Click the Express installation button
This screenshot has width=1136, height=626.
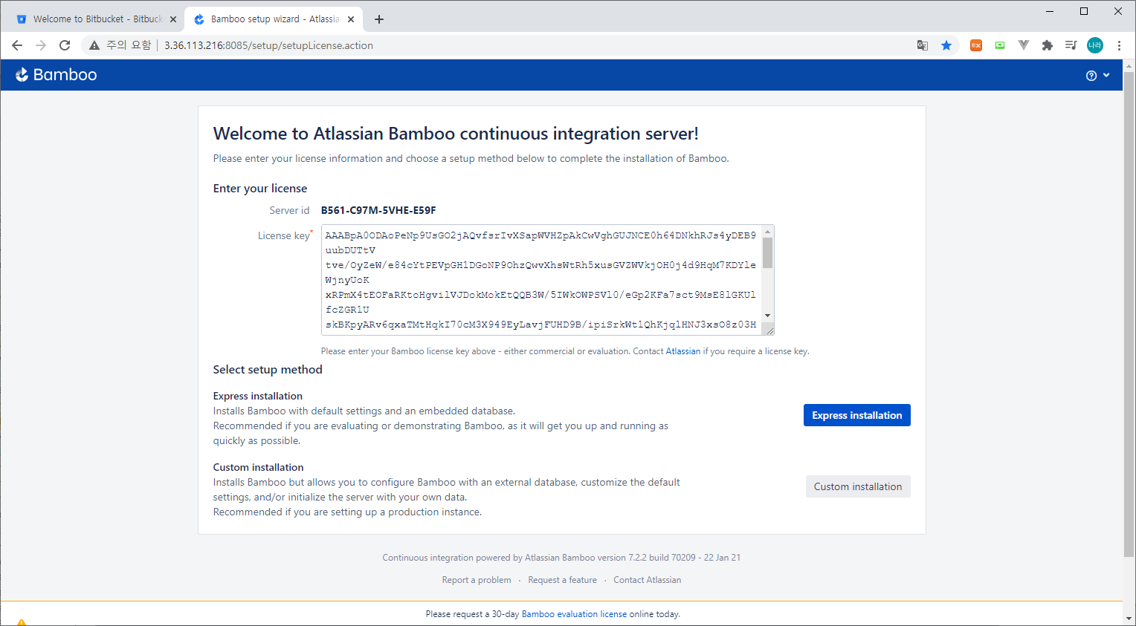(x=857, y=415)
